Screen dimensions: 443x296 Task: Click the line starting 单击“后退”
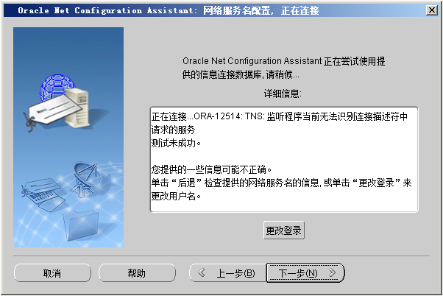click(x=281, y=183)
